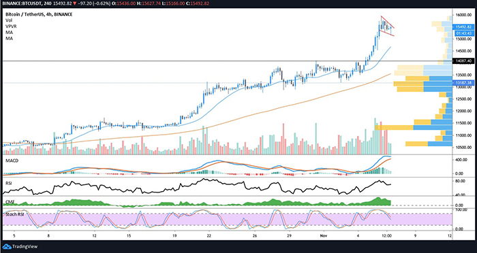
Task: Click the 22 date axis label
Action: point(209,235)
